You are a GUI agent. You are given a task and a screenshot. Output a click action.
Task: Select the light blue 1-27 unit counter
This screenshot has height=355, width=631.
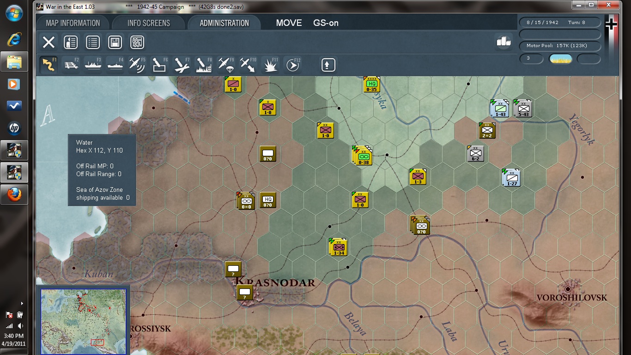pyautogui.click(x=511, y=177)
